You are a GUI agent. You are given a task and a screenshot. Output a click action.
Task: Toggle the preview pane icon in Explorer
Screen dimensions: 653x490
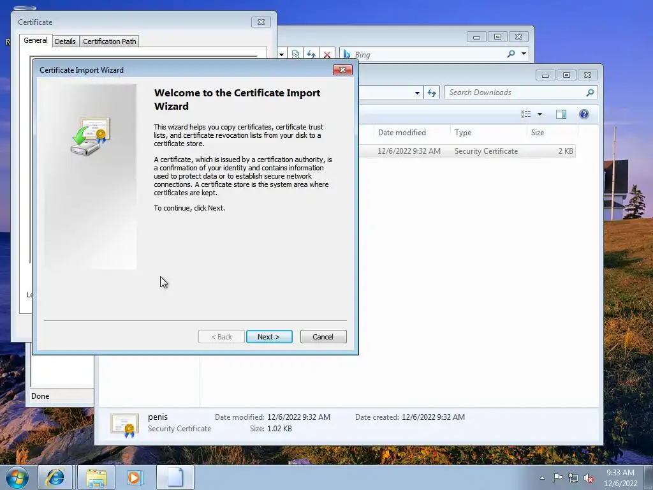(561, 114)
